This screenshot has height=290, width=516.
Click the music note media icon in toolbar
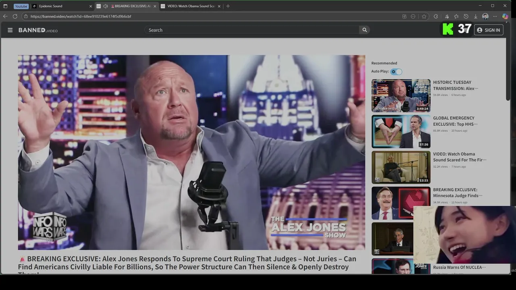[x=447, y=16]
